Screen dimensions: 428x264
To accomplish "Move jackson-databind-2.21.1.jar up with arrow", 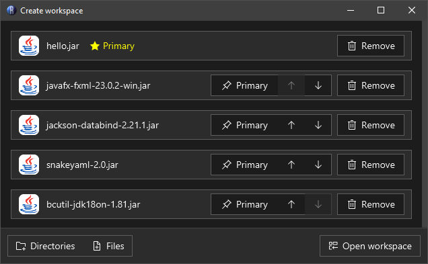I will click(x=291, y=125).
